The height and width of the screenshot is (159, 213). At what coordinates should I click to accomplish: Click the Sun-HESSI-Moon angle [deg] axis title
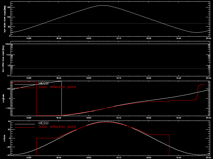3,59
